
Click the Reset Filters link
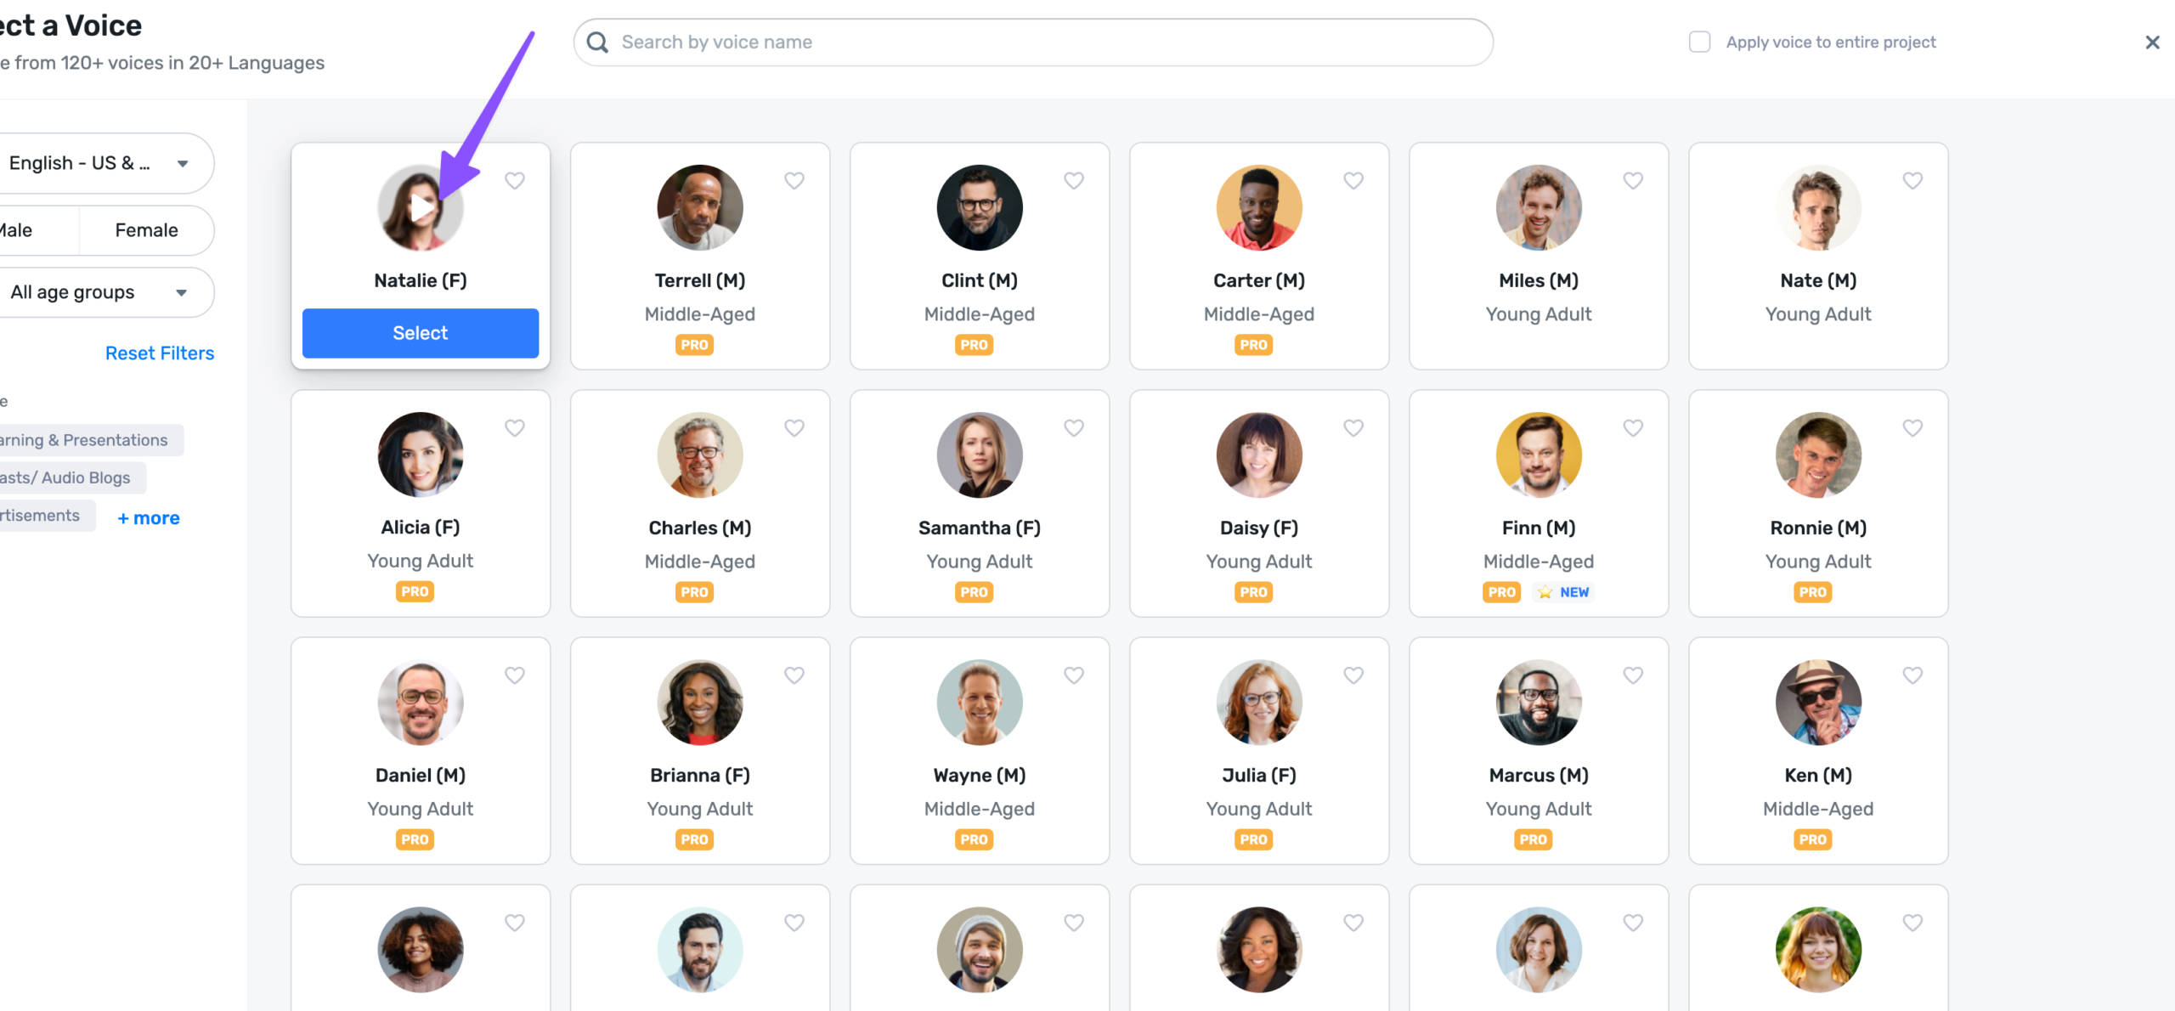[x=160, y=353]
